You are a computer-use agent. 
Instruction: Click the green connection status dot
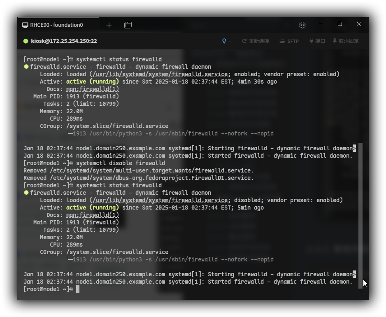(26, 41)
